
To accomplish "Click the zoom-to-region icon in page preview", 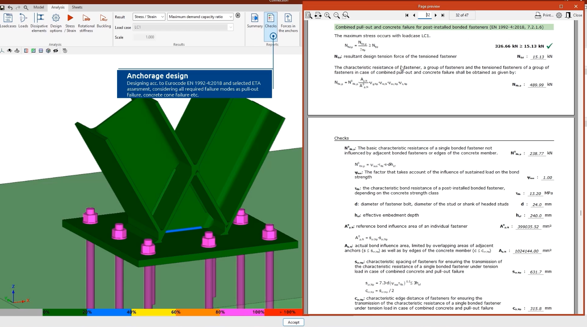I will point(346,15).
